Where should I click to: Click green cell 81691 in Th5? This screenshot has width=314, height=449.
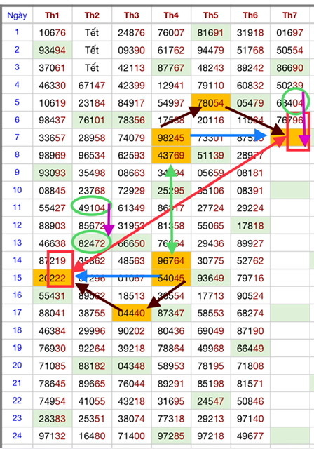(210, 32)
